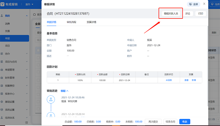
Task: Click the 基础设置 gear icon
Action: [x=2, y=102]
